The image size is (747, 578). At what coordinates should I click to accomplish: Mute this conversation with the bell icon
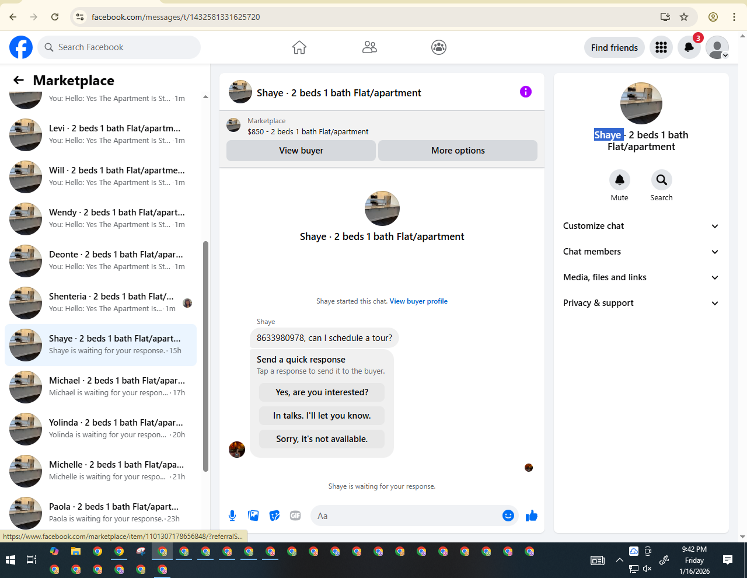[620, 180]
